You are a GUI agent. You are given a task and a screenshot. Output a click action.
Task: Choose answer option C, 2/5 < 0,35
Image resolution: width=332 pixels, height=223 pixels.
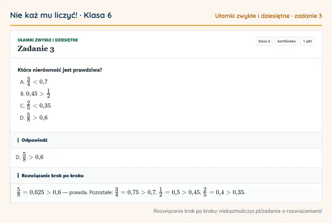(35, 105)
